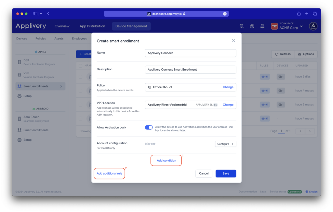The height and width of the screenshot is (212, 333).
Task: Tick the select-all checkbox in table header
Action: 81,66
